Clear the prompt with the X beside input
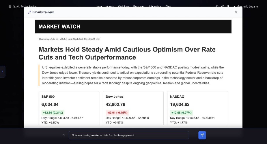The height and width of the screenshot is (144, 267). click(x=64, y=135)
